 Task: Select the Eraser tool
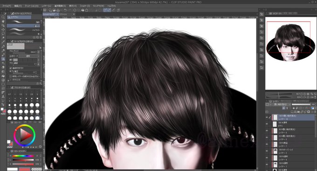[x=3, y=67]
